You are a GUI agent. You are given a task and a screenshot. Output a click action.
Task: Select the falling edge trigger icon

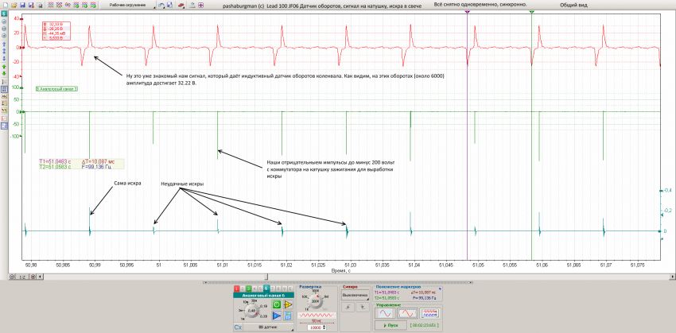362,307
